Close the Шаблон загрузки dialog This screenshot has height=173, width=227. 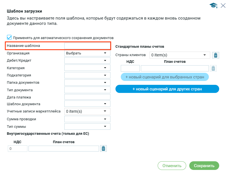223,5
